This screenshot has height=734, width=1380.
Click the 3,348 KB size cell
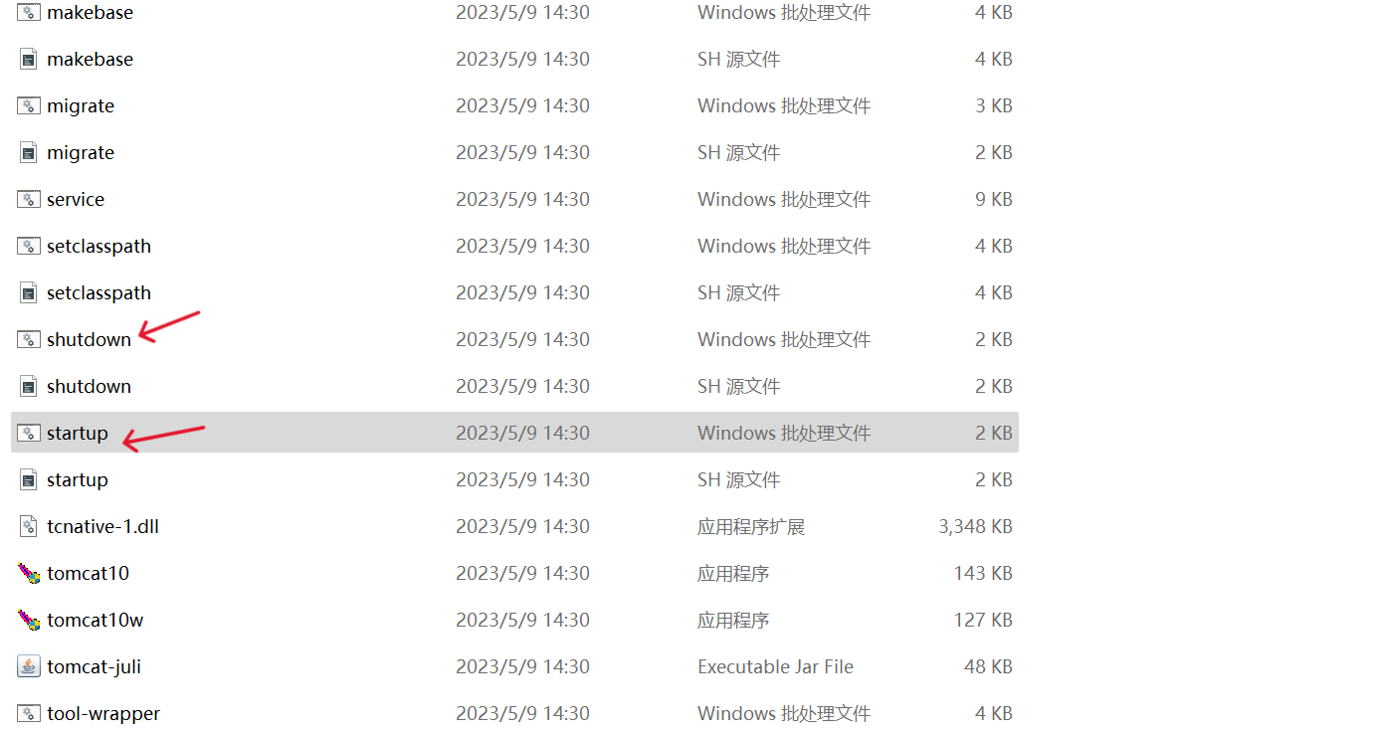(x=975, y=527)
